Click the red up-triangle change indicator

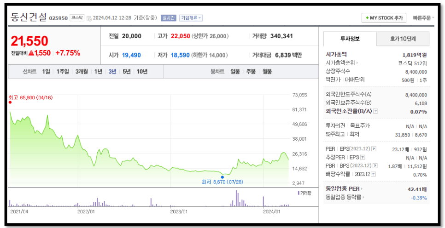click(x=31, y=53)
